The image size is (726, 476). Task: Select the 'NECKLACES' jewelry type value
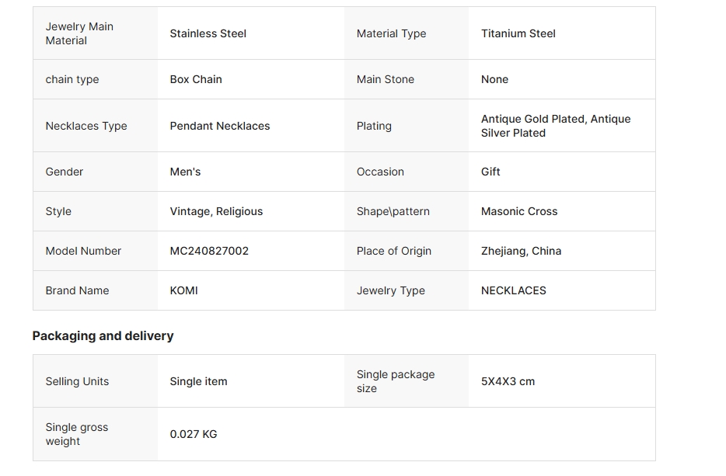pyautogui.click(x=513, y=290)
